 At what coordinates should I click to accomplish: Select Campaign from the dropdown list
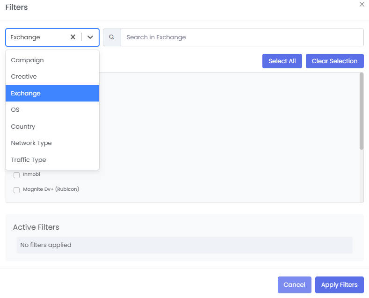(28, 60)
